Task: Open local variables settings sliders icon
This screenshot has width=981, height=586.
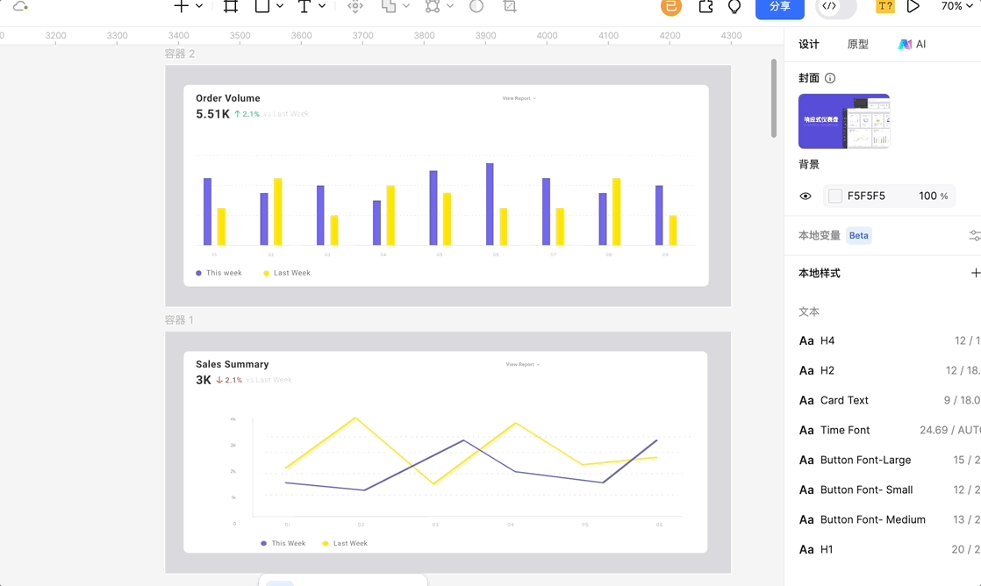Action: click(974, 235)
